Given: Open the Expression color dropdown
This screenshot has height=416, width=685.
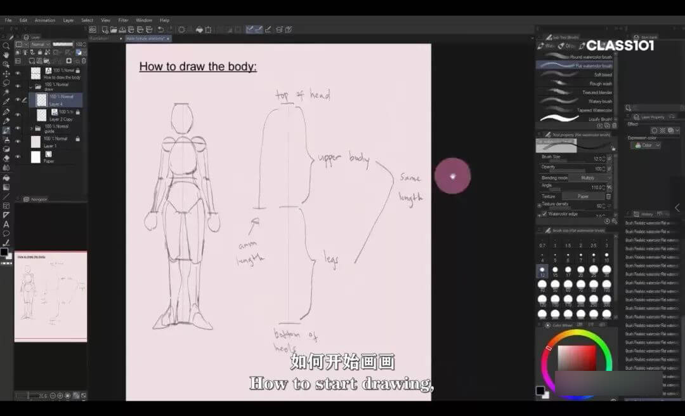Looking at the screenshot, I should pos(646,145).
